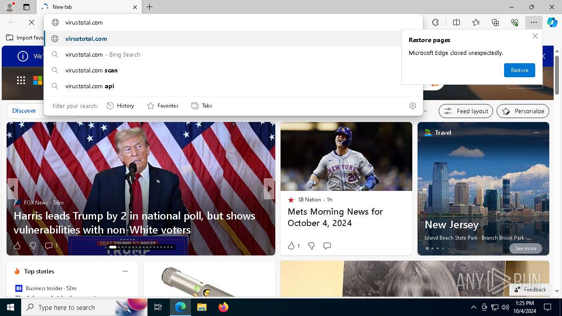Viewport: 562px width, 316px height.
Task: Select virustotal.com Bing Search suggestion
Action: tap(233, 54)
